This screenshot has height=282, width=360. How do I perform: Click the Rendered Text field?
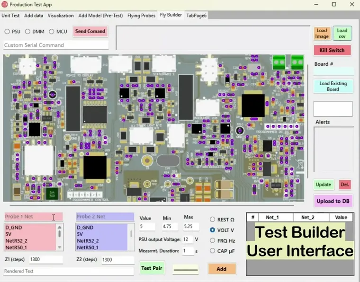(x=68, y=271)
